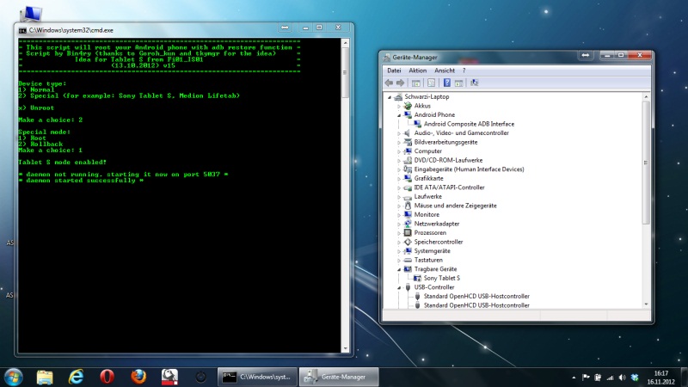This screenshot has height=387, width=688.
Task: Launch Internet Explorer from taskbar
Action: [76, 378]
